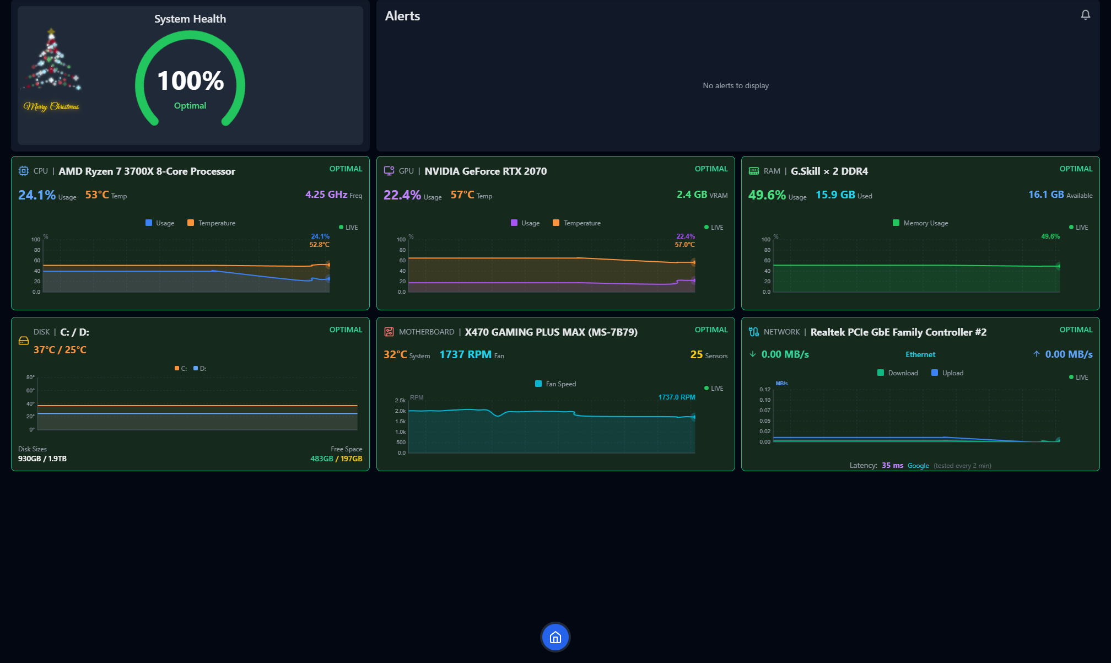
Task: Click the System Health progress gauge
Action: [190, 82]
